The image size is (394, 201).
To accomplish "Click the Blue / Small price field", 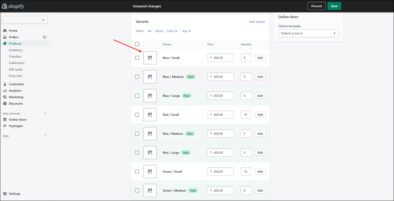I will click(221, 58).
